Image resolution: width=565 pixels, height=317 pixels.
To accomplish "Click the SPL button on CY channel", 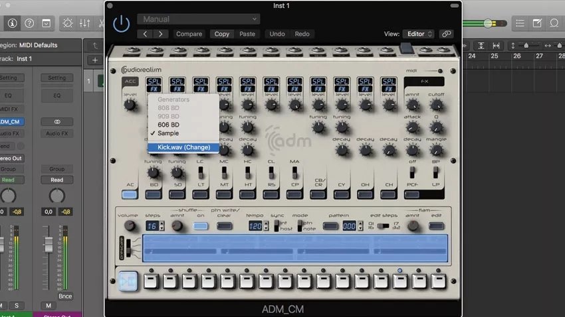I will point(342,82).
